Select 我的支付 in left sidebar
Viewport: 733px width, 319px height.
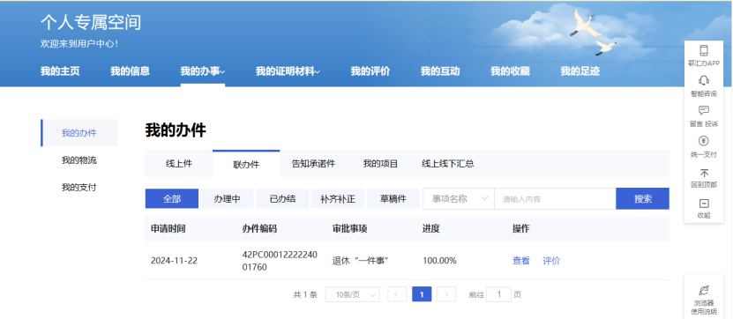tap(79, 188)
